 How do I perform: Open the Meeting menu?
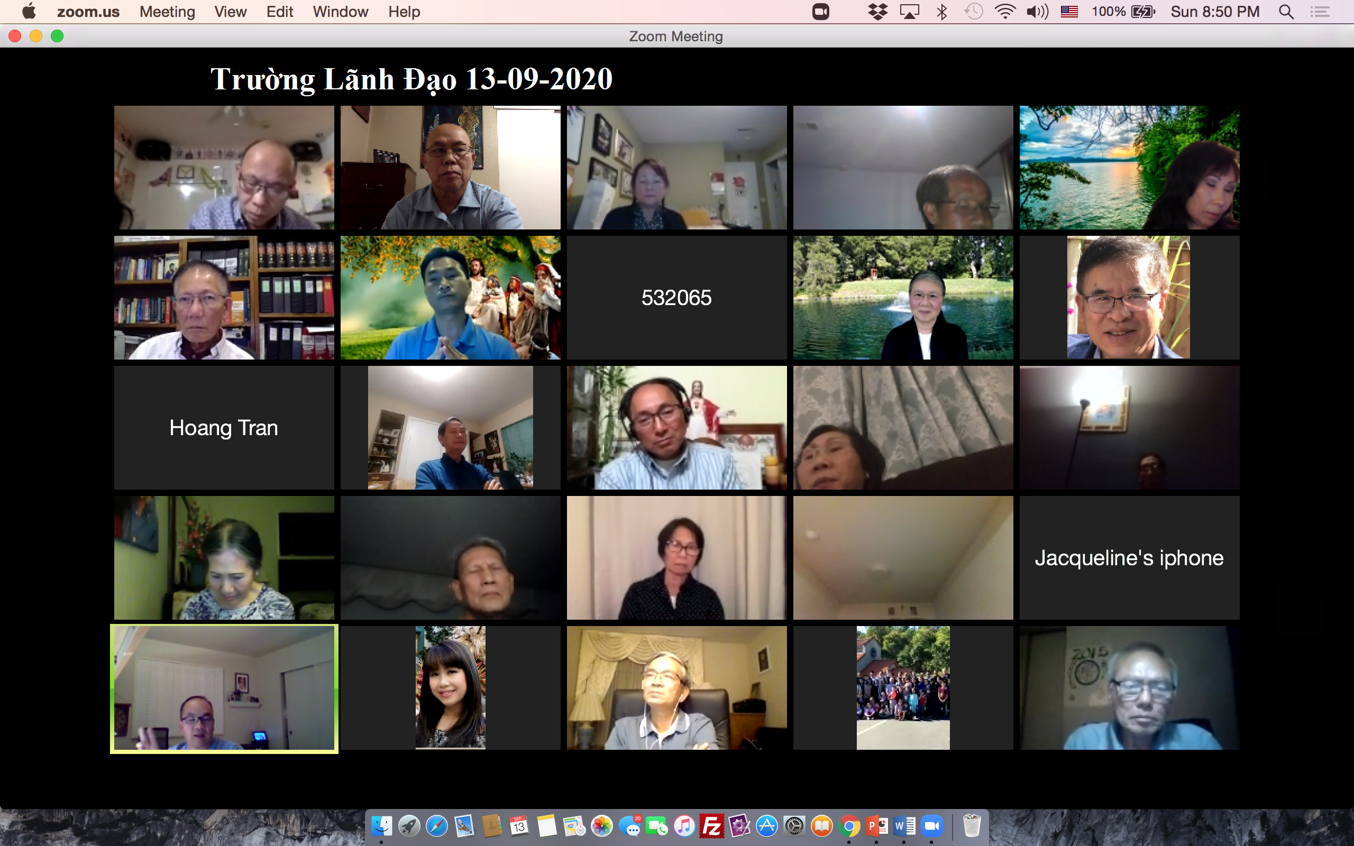click(x=167, y=12)
